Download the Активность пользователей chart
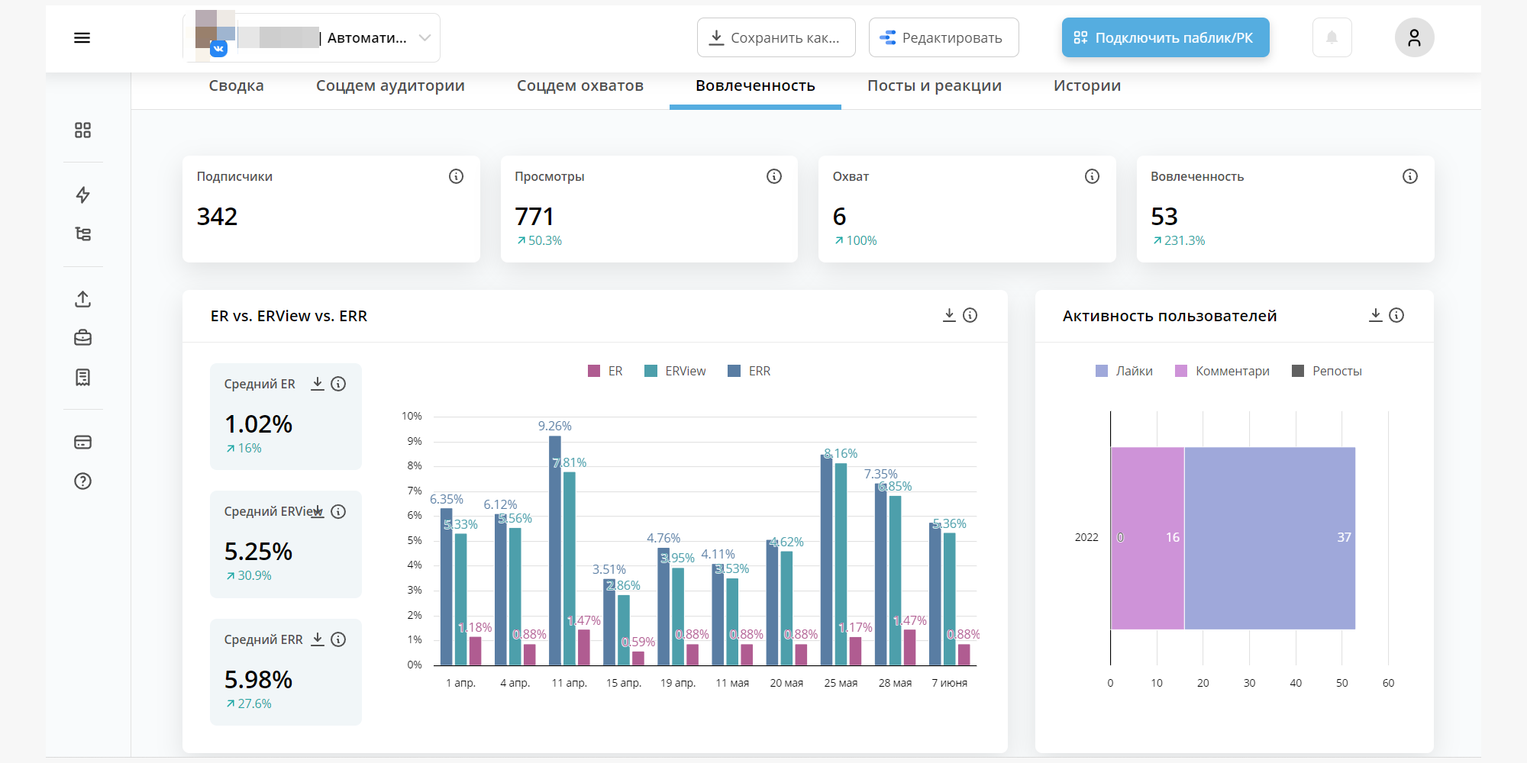This screenshot has height=763, width=1527. coord(1375,315)
